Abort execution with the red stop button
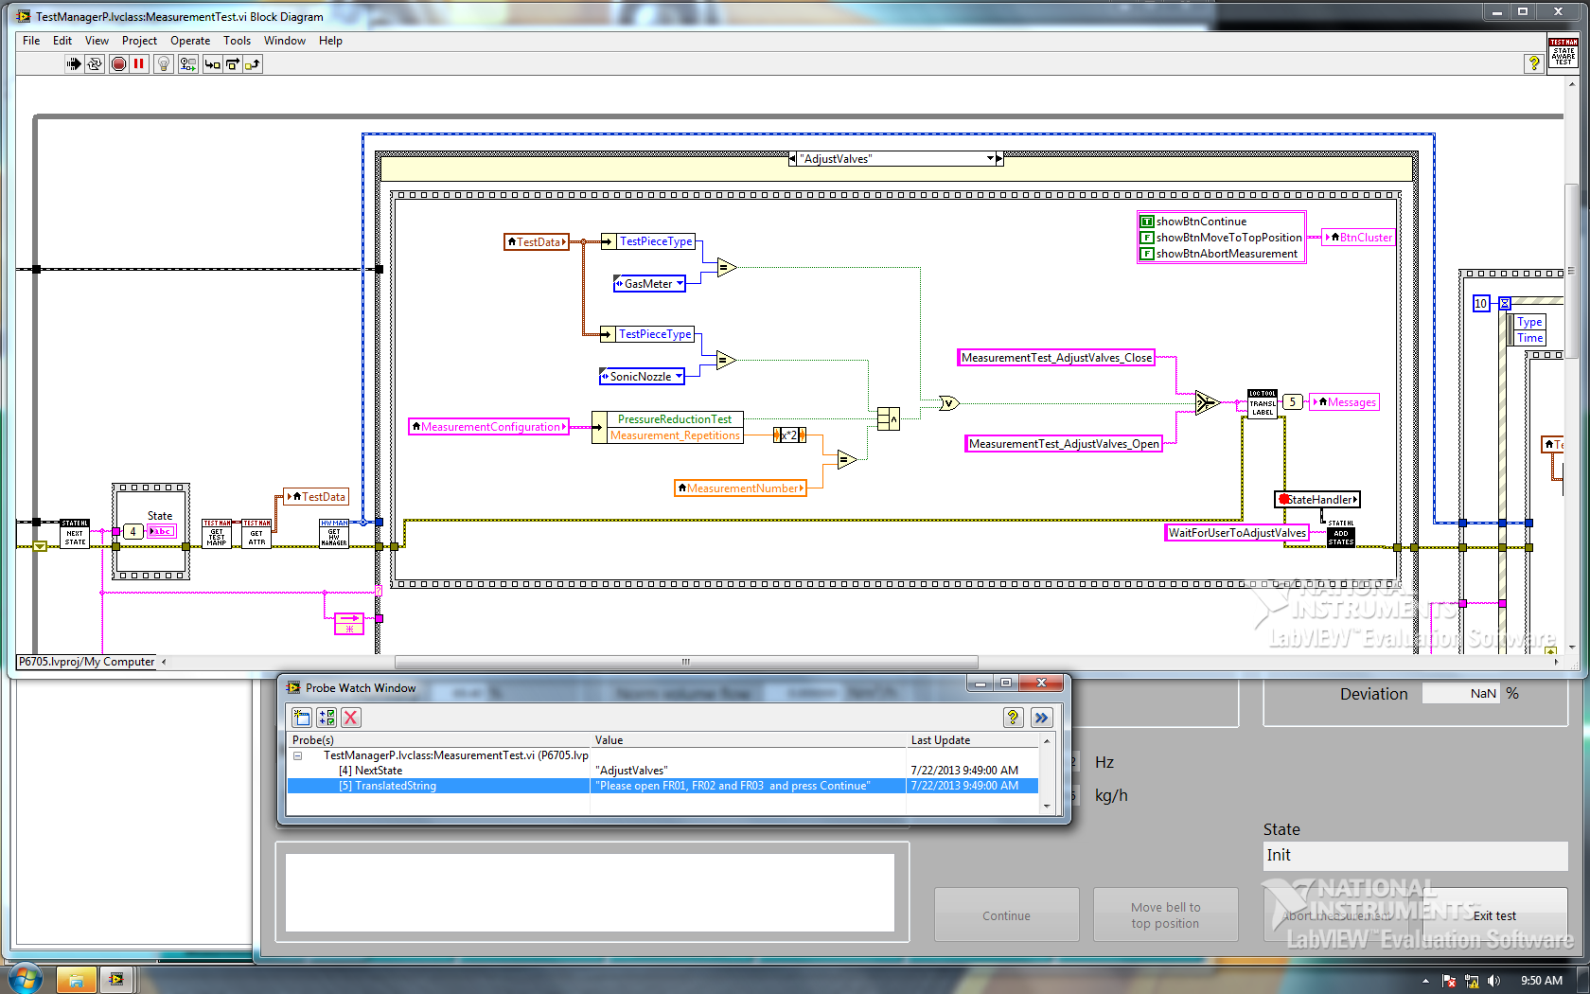 click(x=118, y=64)
